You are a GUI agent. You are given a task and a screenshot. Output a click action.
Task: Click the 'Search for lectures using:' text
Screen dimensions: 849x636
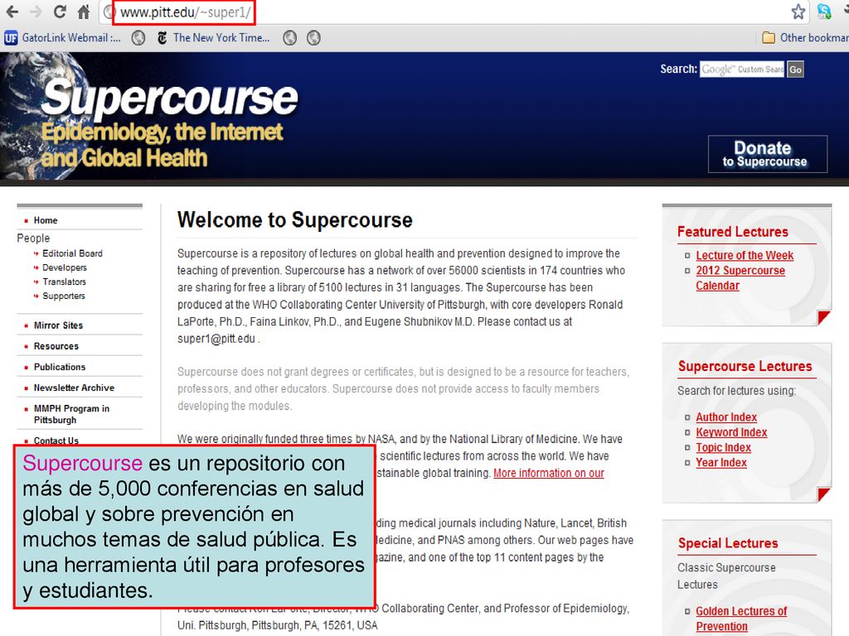tap(736, 391)
